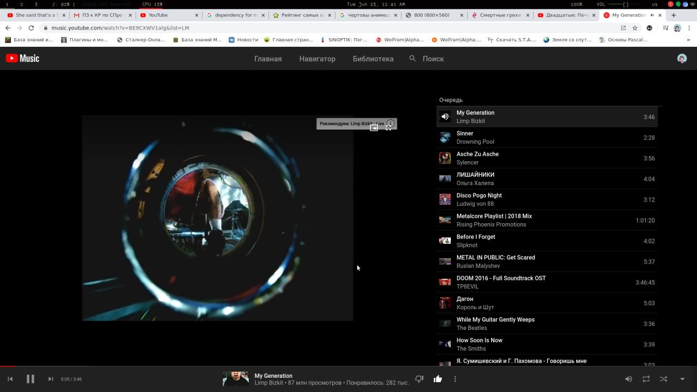
Task: Go back in browser history
Action: point(8,28)
